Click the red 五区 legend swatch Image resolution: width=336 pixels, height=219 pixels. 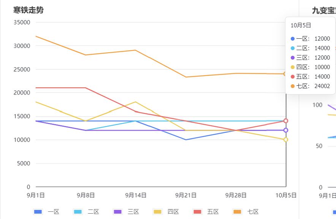pos(197,212)
